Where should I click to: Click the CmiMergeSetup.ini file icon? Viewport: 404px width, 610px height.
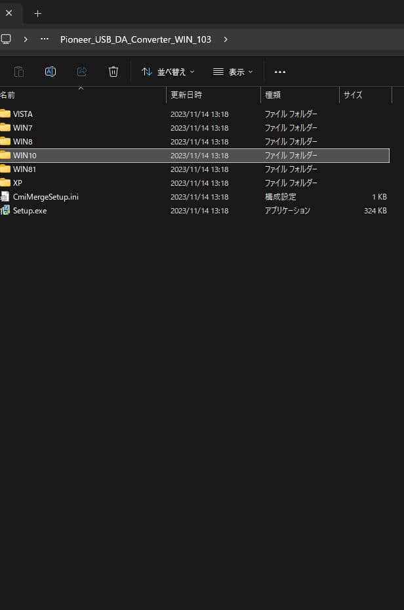[x=5, y=196]
